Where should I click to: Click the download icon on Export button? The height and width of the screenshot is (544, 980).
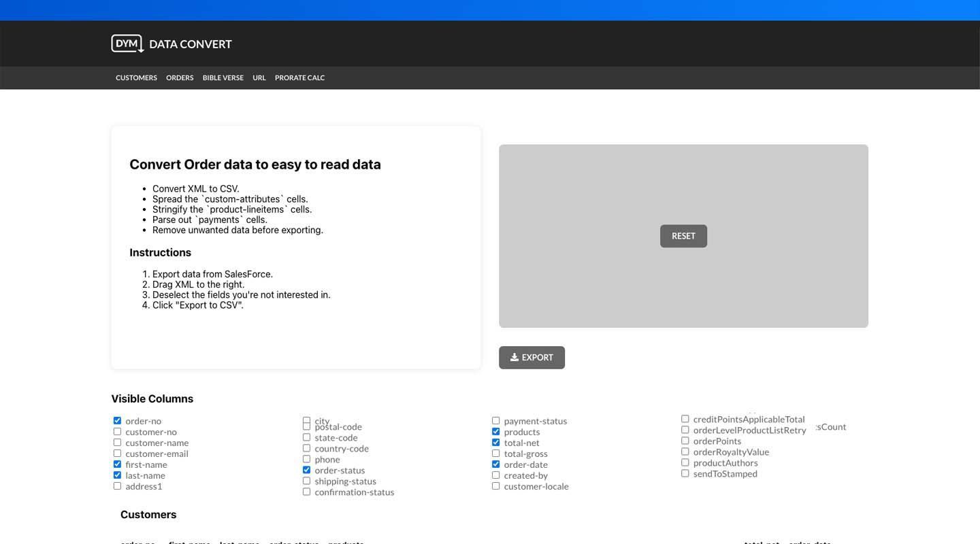[x=515, y=356]
